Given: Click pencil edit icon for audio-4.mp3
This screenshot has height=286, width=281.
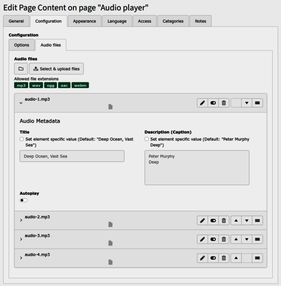Looking at the screenshot, I should [202, 258].
